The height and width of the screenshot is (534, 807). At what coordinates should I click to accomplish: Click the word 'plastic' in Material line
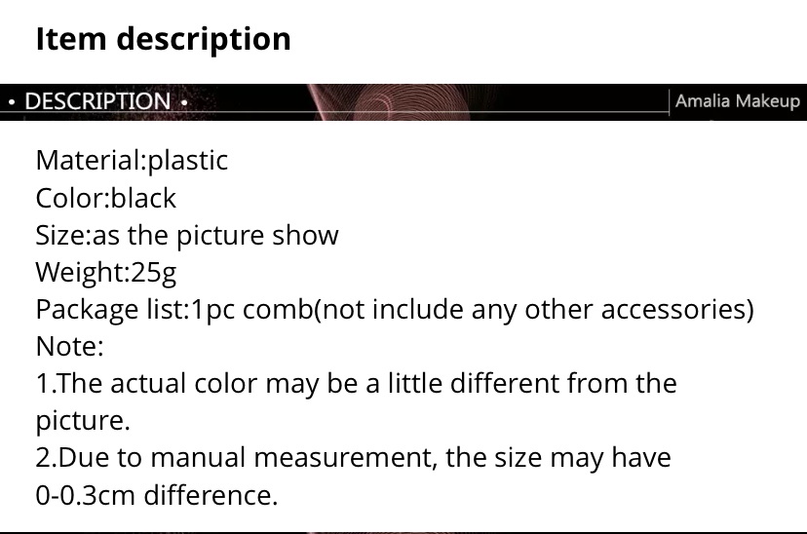[187, 161]
